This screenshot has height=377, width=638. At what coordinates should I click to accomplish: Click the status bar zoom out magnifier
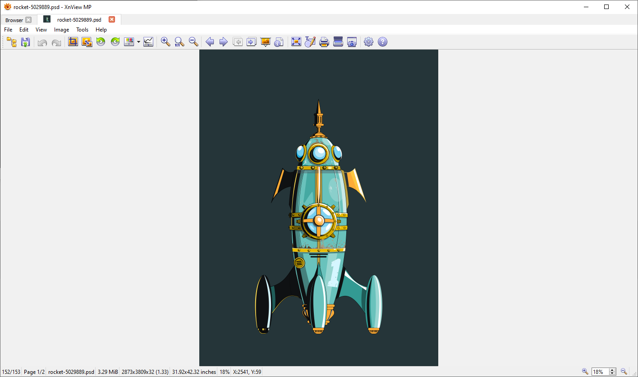pyautogui.click(x=624, y=372)
